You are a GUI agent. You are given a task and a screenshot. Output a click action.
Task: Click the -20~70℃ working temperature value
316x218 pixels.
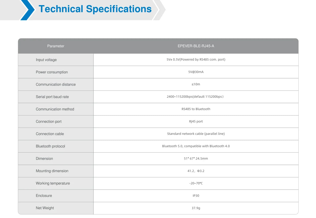pos(196,183)
